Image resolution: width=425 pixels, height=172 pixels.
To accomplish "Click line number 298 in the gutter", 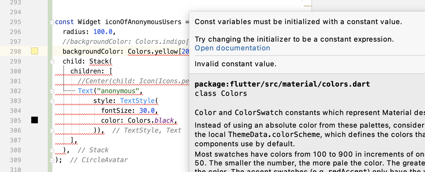I will tap(15, 51).
